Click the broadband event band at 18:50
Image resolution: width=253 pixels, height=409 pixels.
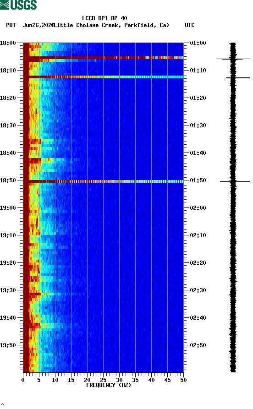point(104,181)
